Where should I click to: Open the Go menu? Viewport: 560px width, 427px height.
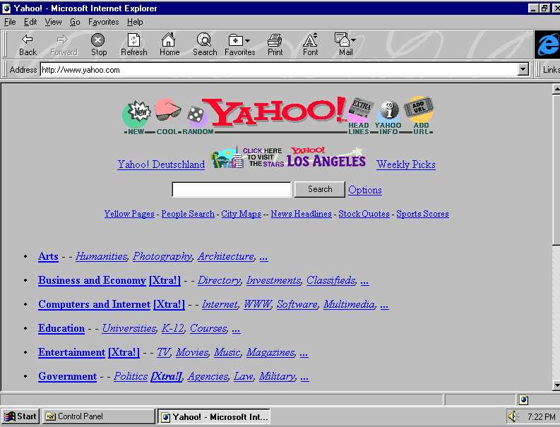coord(75,22)
